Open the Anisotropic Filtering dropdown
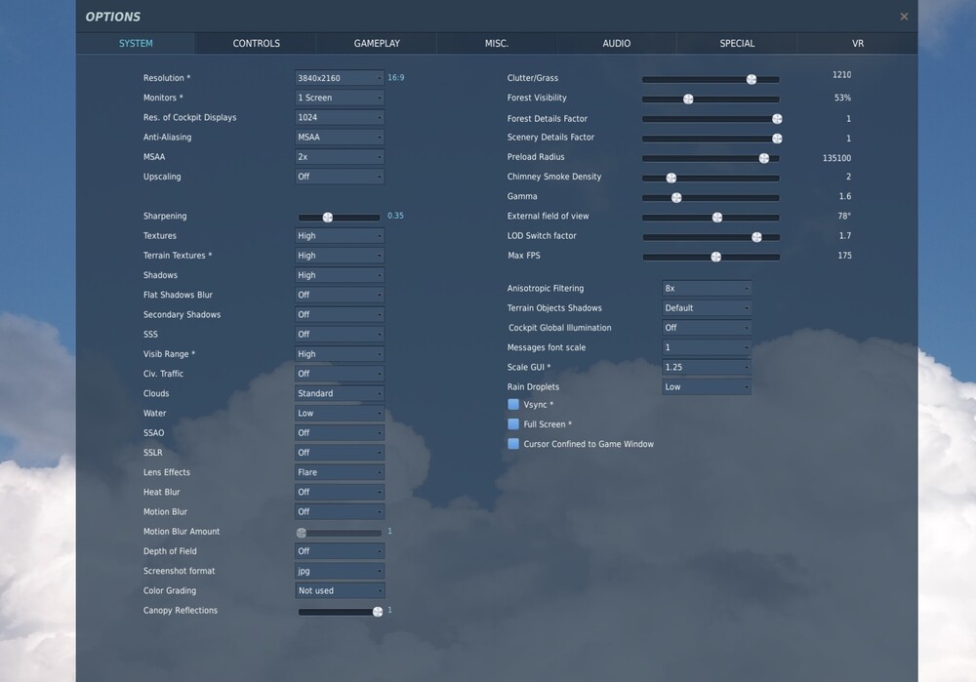 707,288
